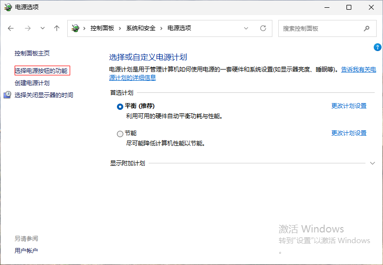Click the 首选计划 section label
Screen dimensions: 383x265
coord(122,93)
